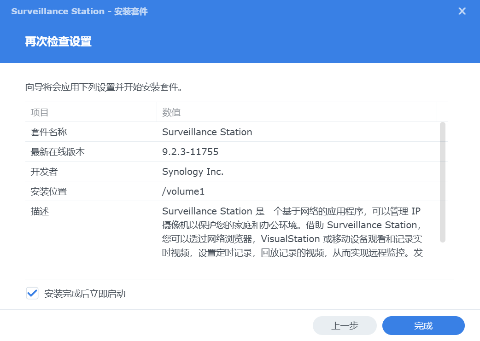
Task: Toggle 安装完成后立即启动 checkbox
Action: point(32,293)
